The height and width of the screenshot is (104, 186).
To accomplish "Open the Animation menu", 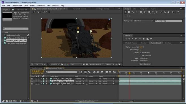I will click(40, 6).
